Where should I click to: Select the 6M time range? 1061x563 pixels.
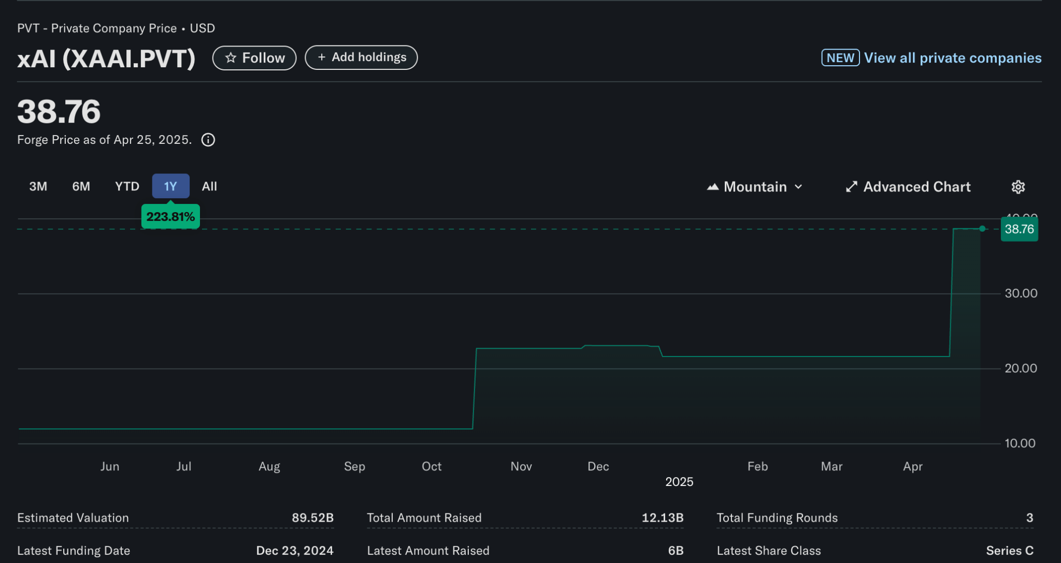click(x=81, y=186)
